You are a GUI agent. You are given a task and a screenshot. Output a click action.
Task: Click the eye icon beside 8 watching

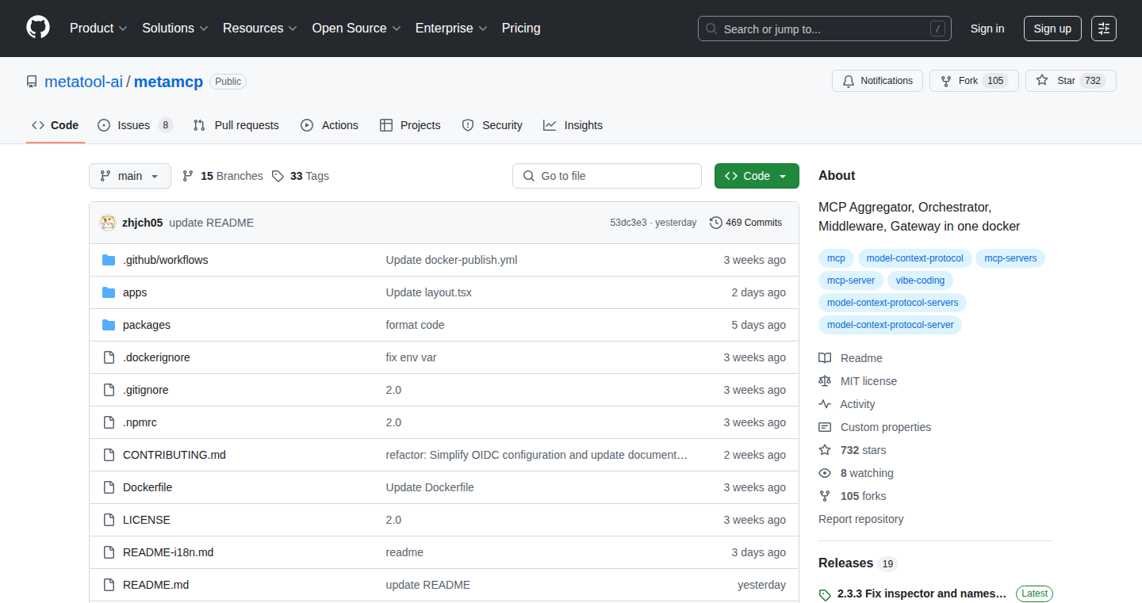click(825, 473)
